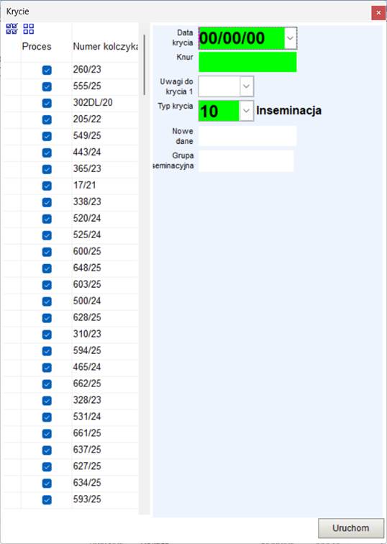Click the Data krycia date field
The image size is (387, 544).
pos(242,38)
